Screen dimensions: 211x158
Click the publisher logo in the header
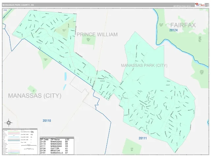tap(200, 5)
